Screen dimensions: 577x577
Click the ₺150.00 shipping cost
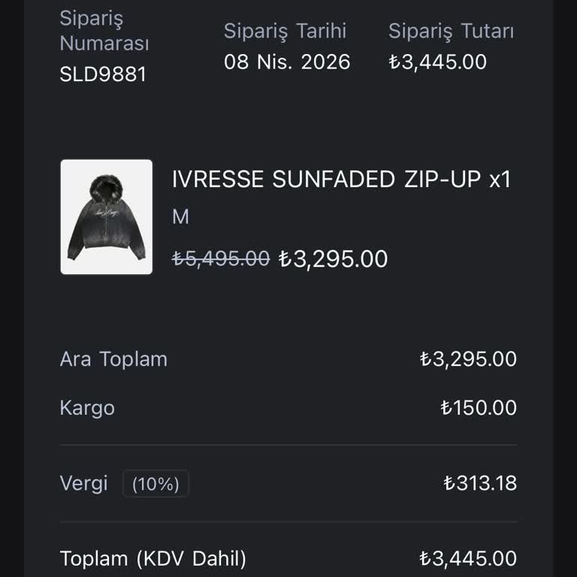pos(479,408)
